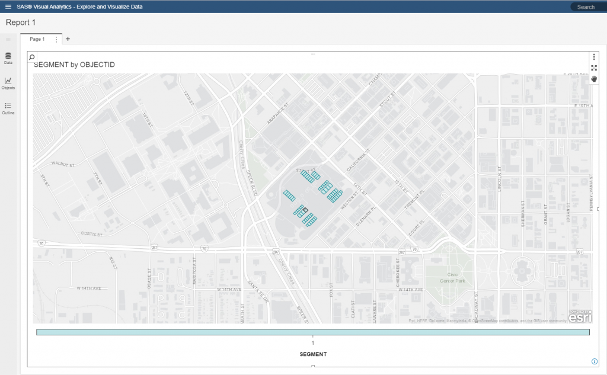Open the hamburger menu in the title bar
Screen dimensions: 607x375
tap(8, 7)
